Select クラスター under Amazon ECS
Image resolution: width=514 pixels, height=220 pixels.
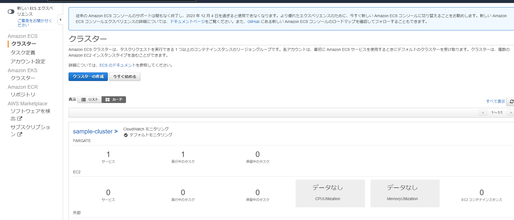(24, 44)
